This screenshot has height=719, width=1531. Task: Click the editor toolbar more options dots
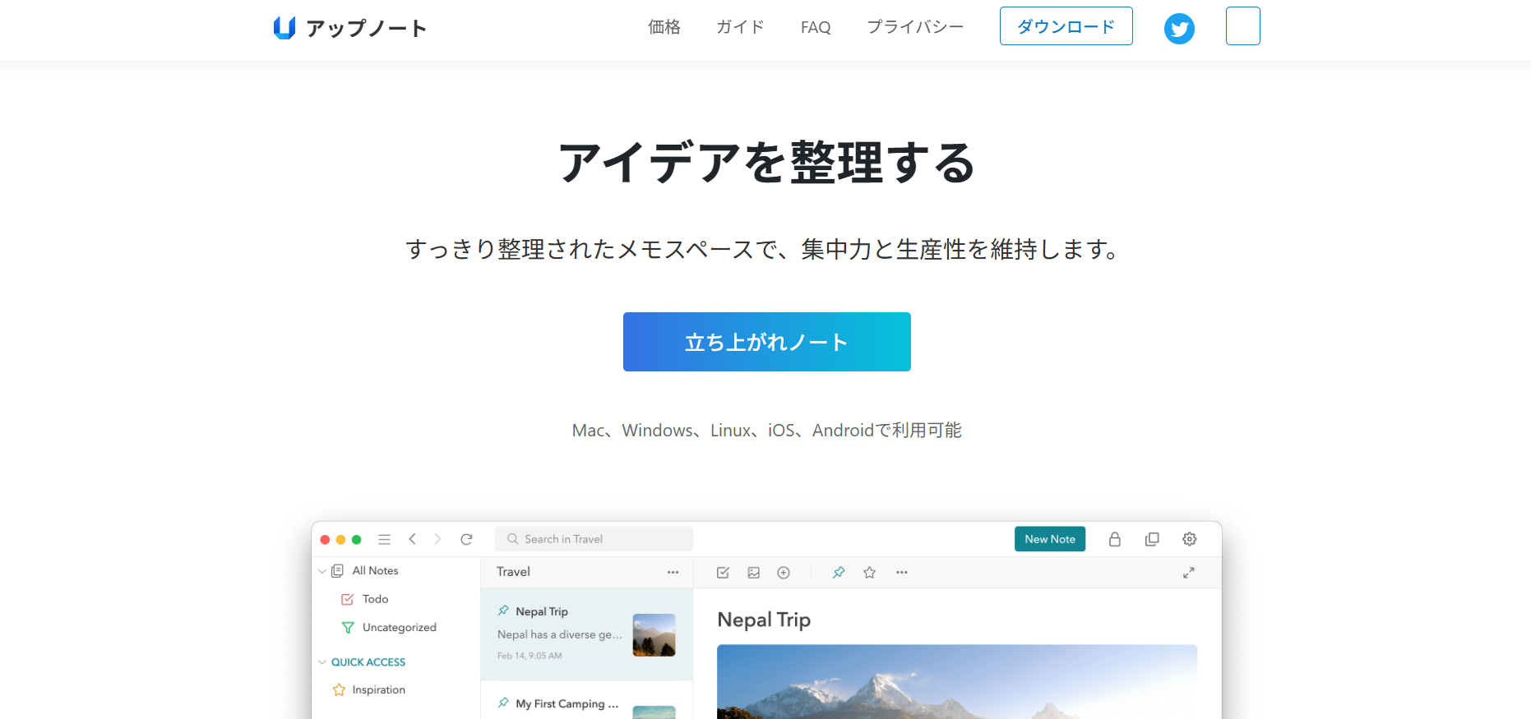(901, 573)
